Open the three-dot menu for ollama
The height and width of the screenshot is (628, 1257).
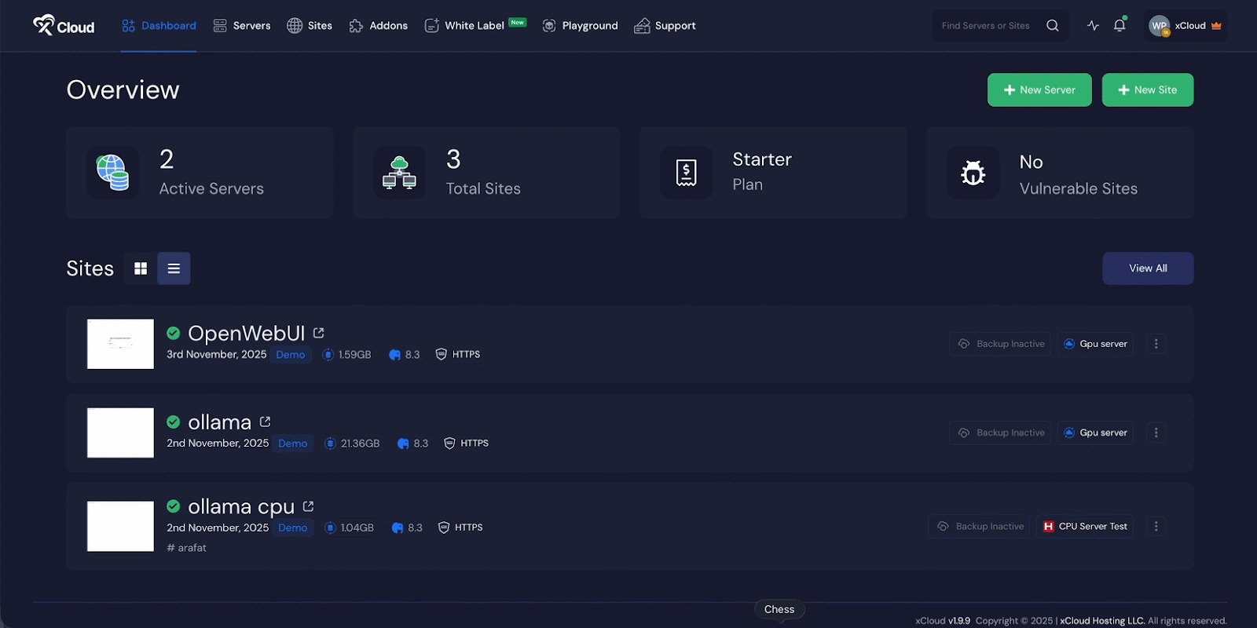[x=1156, y=433]
